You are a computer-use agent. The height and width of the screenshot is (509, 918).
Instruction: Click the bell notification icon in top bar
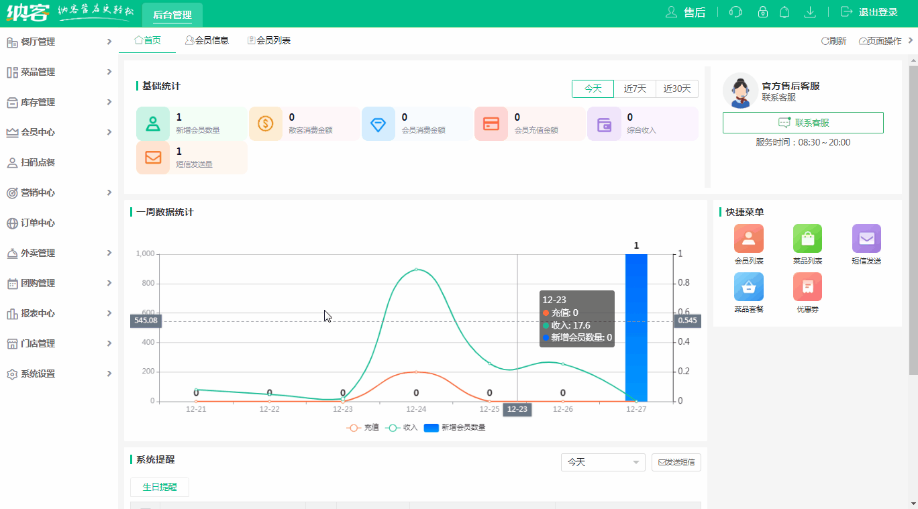tap(784, 11)
